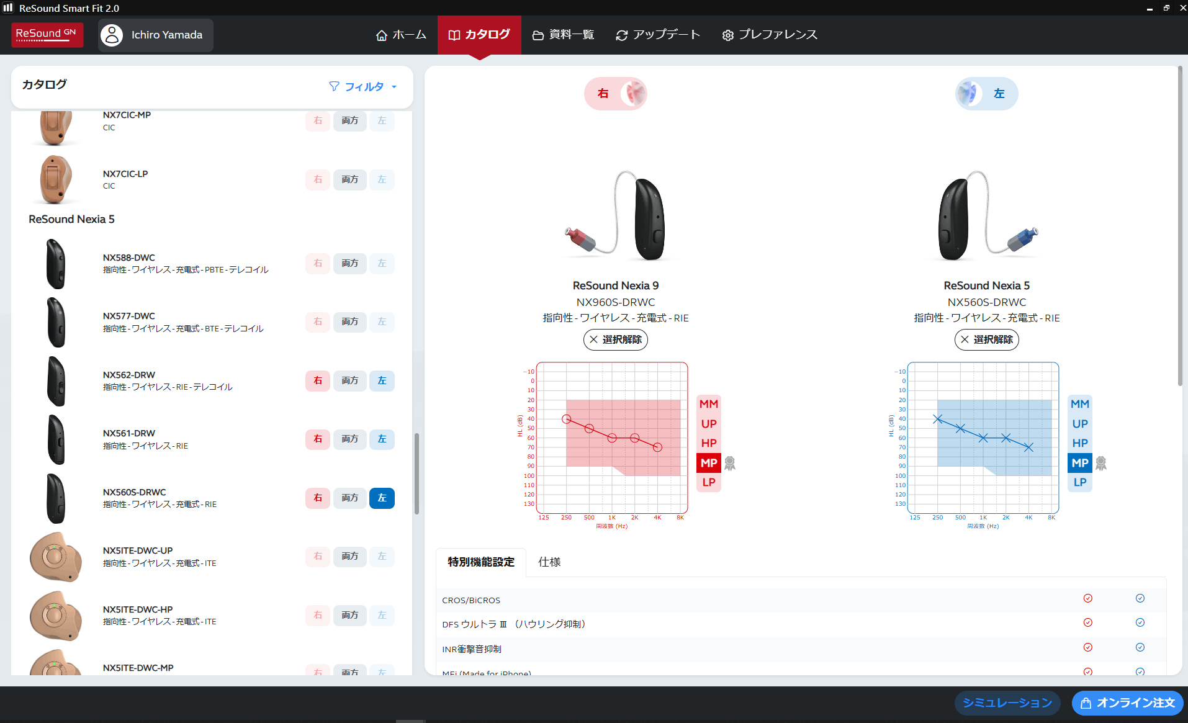
Task: Select the LP receiver for right ear
Action: (708, 482)
